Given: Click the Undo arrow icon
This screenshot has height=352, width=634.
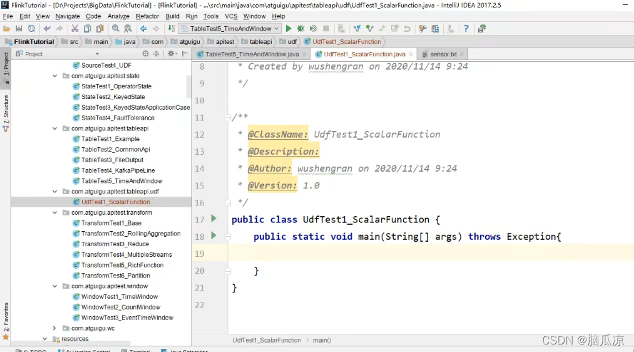Looking at the screenshot, I should 47,29.
